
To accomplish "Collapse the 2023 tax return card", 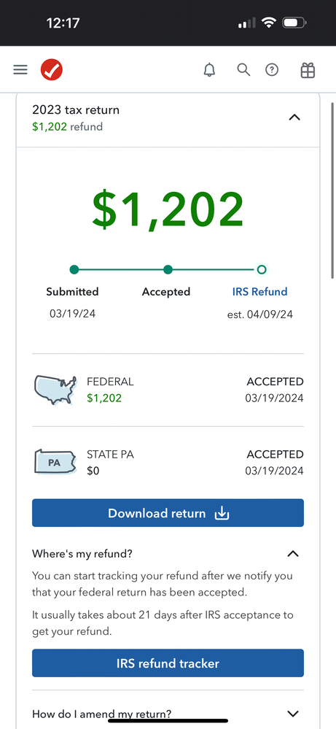I will [x=294, y=117].
